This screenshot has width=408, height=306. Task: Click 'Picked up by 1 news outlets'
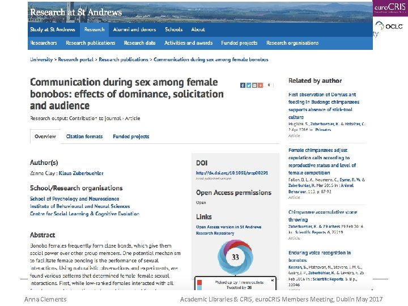coord(239,282)
